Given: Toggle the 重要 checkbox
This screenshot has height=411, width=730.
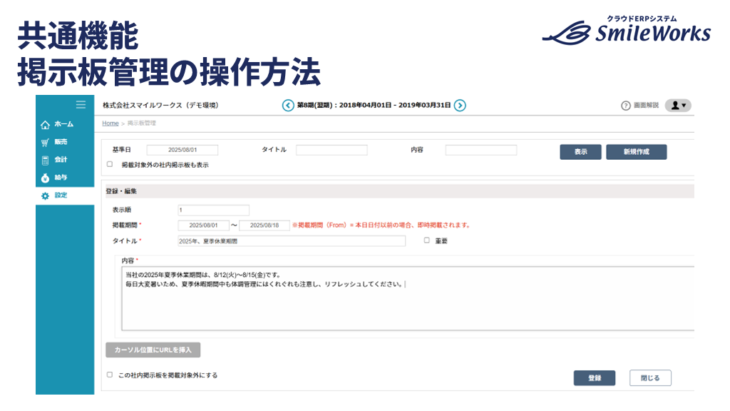Looking at the screenshot, I should pyautogui.click(x=426, y=240).
